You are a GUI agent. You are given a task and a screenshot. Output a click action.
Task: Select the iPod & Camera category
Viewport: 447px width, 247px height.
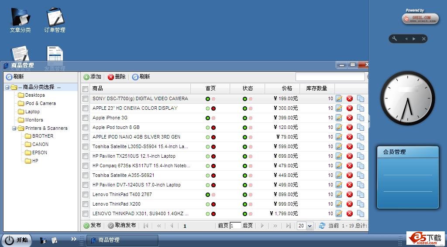click(x=41, y=103)
